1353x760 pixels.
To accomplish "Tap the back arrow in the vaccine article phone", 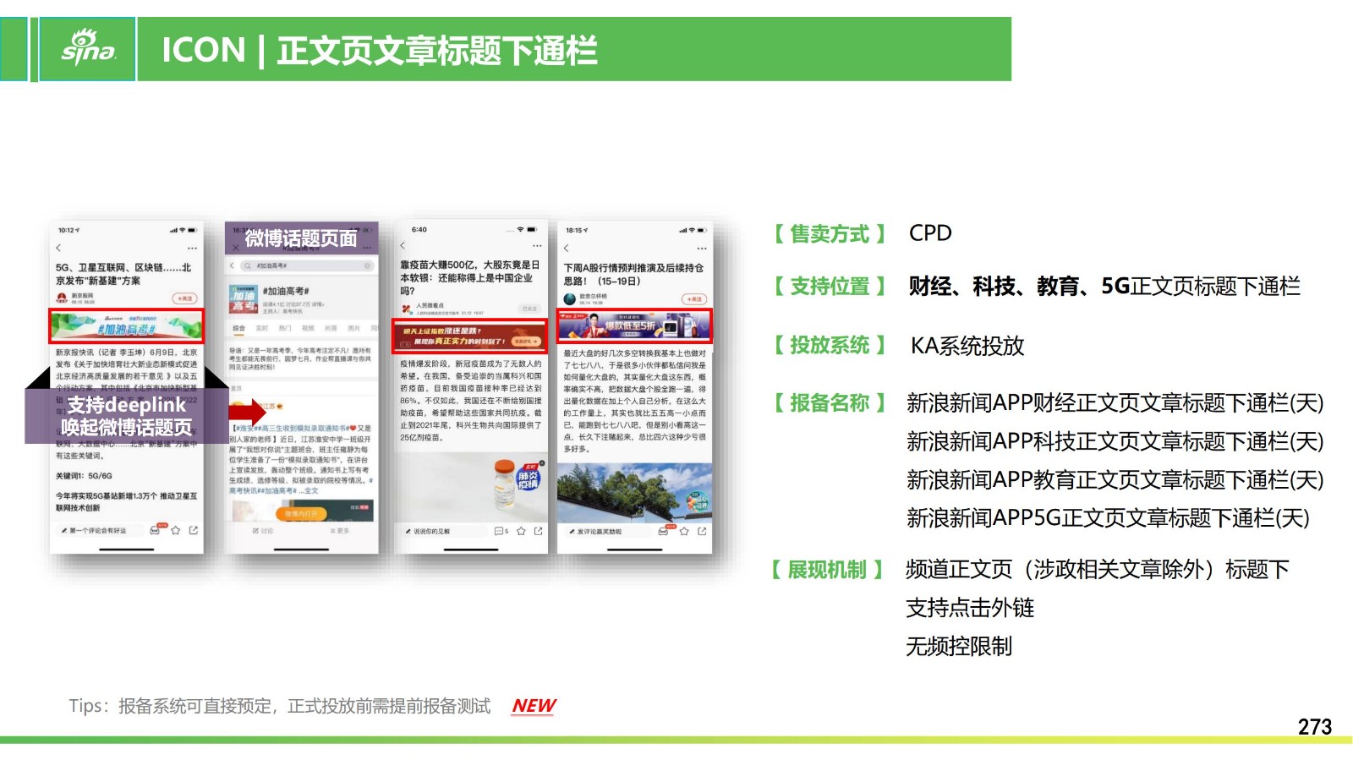I will coord(403,245).
